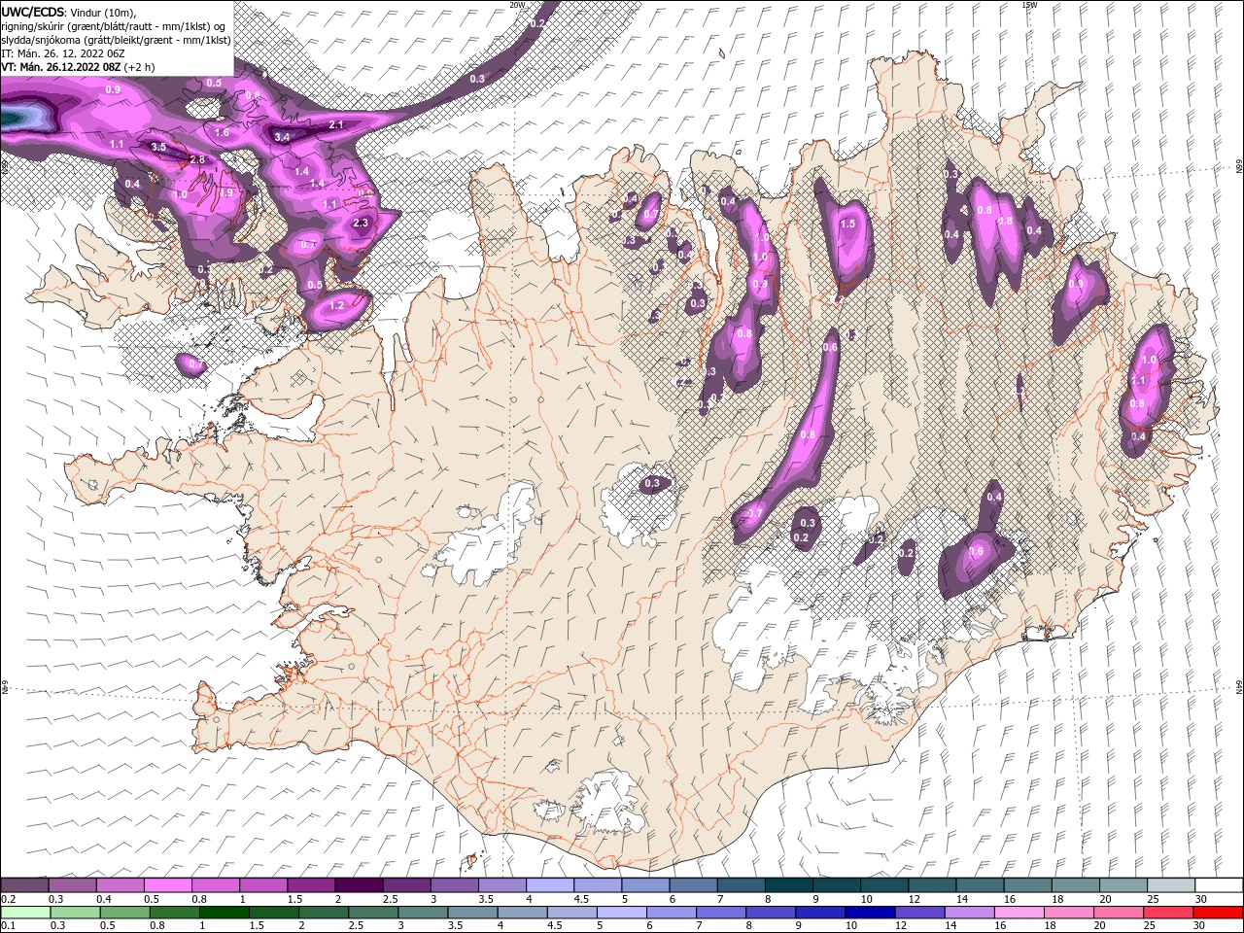The width and height of the screenshot is (1244, 933).
Task: Click the '1.6' precipitation value on the map
Action: coord(222,132)
